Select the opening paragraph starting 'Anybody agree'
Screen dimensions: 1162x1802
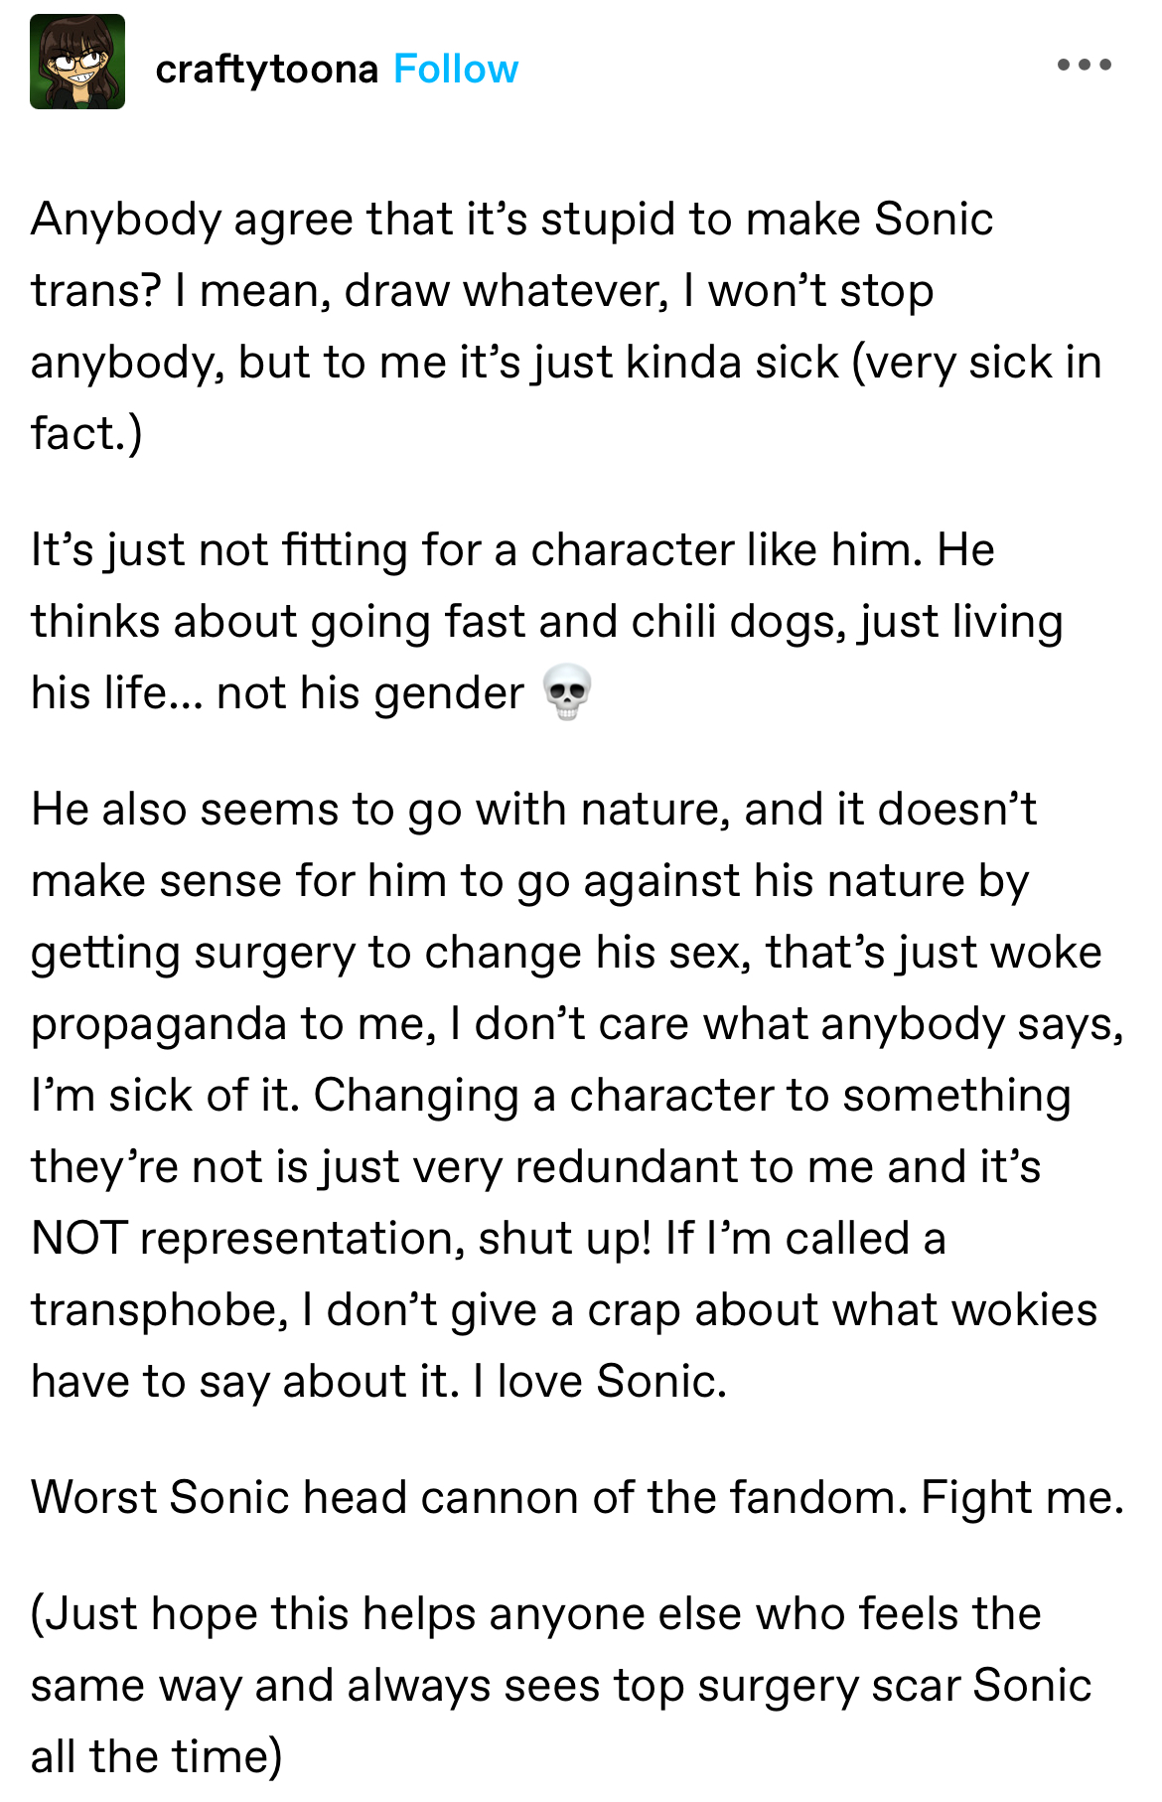click(x=566, y=326)
